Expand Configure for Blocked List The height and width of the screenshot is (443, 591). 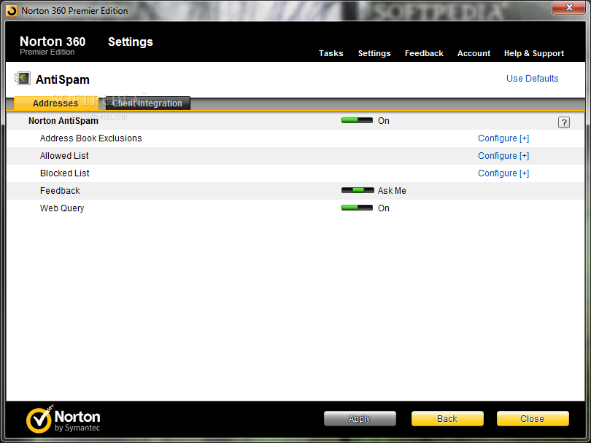pyautogui.click(x=503, y=173)
